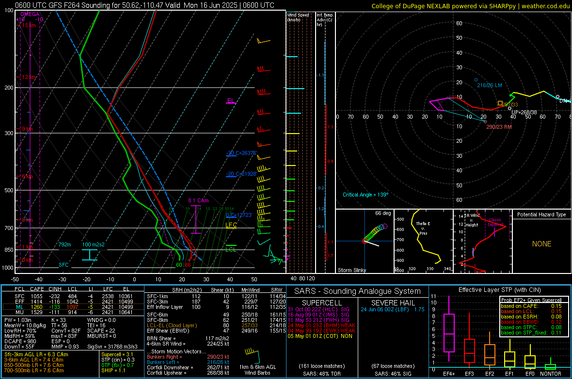This screenshot has height=379, width=572.
Task: Select the yellow LFC level label
Action: 231,225
